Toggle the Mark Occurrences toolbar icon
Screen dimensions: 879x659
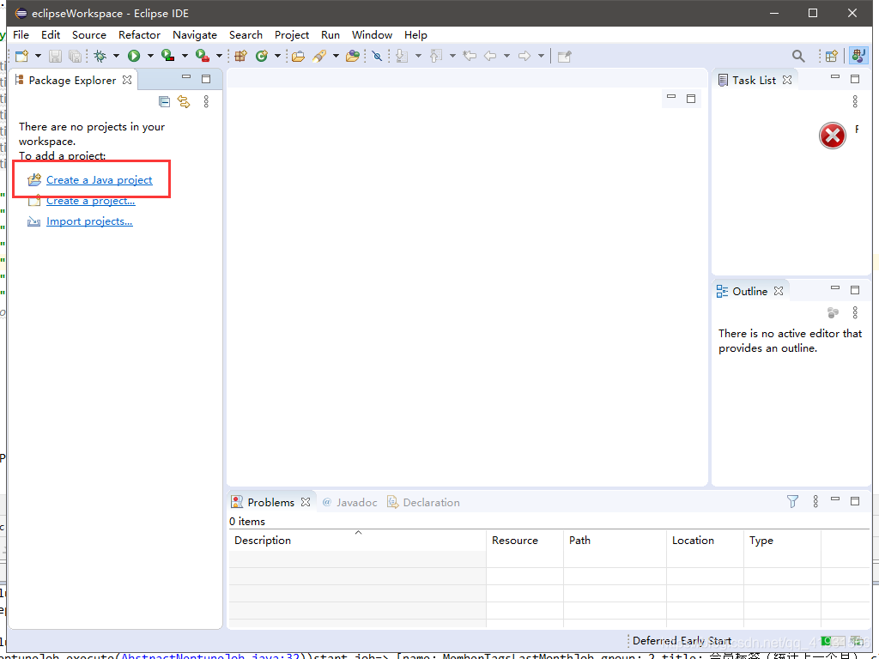tap(378, 56)
